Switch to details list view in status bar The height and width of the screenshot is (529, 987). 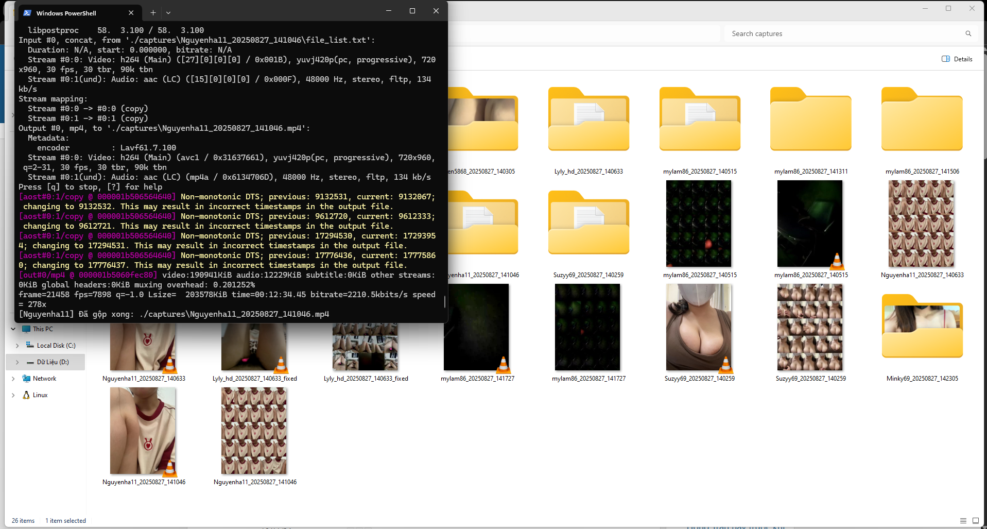(963, 521)
